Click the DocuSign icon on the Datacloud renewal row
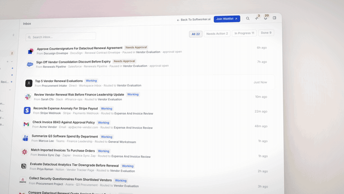 [x=31, y=51]
